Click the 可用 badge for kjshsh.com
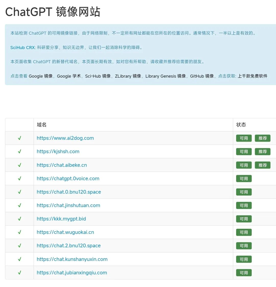Image resolution: width=276 pixels, height=287 pixels. click(244, 152)
